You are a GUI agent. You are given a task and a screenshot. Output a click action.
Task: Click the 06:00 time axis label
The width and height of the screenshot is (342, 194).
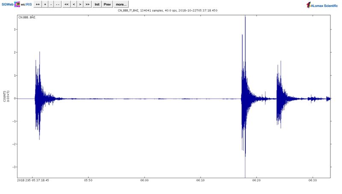coord(144,181)
